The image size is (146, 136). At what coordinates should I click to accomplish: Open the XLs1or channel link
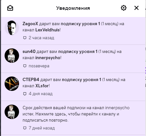coord(42,86)
